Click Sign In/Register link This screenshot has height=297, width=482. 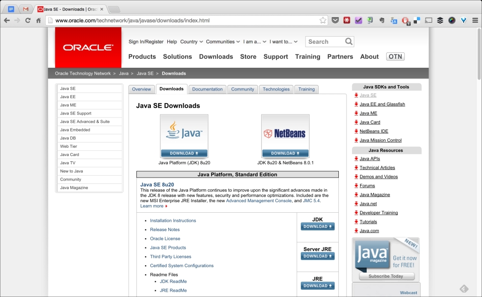tap(146, 41)
